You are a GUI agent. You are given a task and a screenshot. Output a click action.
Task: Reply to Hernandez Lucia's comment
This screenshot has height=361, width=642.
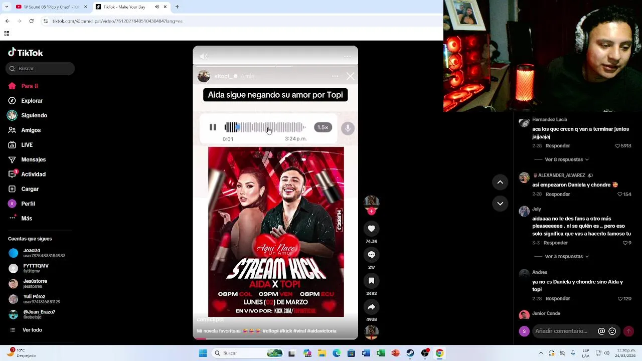click(x=558, y=146)
